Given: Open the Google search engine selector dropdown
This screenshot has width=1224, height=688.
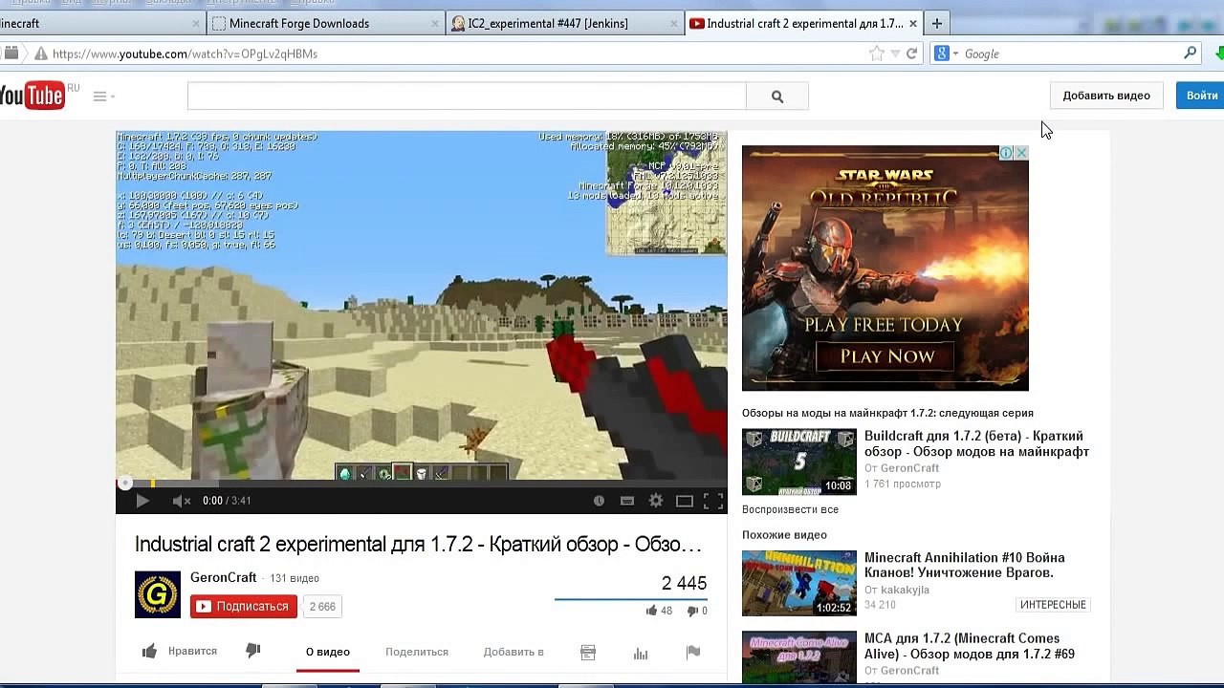Looking at the screenshot, I should click(x=946, y=54).
